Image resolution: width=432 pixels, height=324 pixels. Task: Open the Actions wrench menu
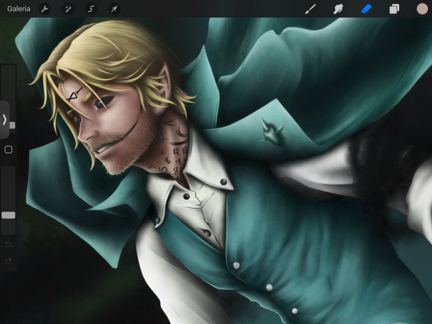(x=44, y=9)
